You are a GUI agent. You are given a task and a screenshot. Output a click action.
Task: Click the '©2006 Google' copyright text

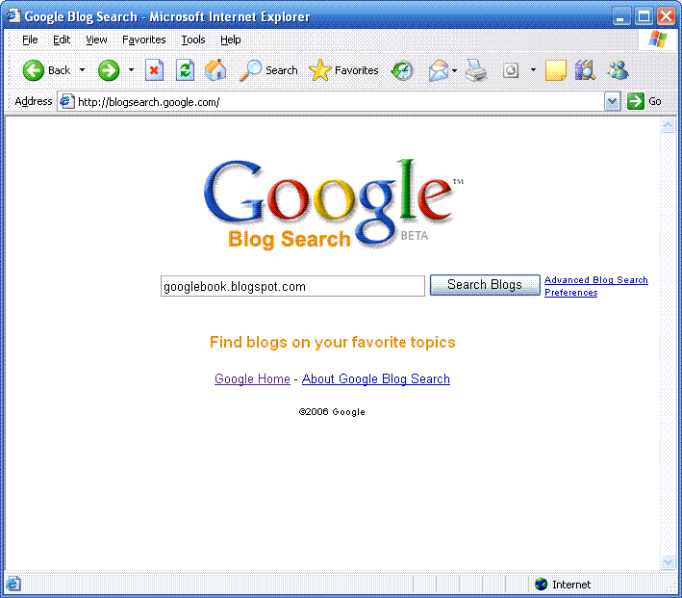(332, 411)
